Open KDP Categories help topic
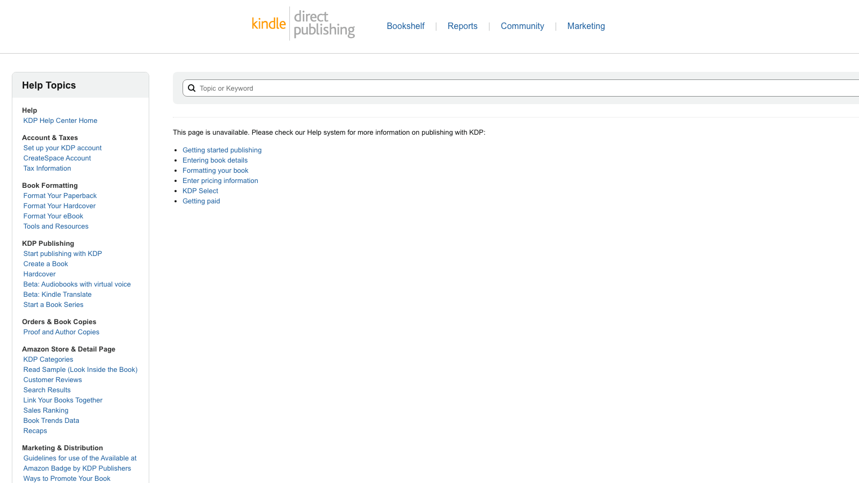The width and height of the screenshot is (859, 483). (x=48, y=360)
